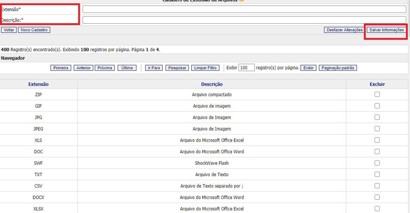Check the Excluir box for ZIP
This screenshot has width=410, height=213.
[x=377, y=94]
